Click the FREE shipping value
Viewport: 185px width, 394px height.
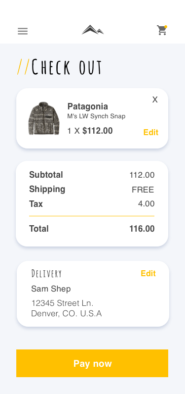143,190
